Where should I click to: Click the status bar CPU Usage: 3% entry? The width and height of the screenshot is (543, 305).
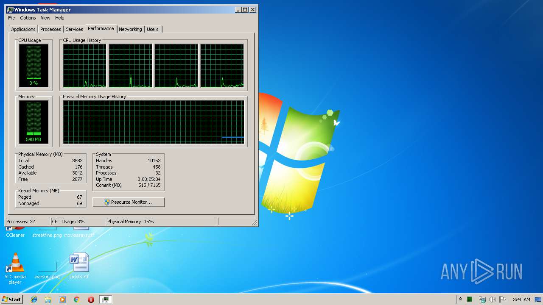(78, 222)
